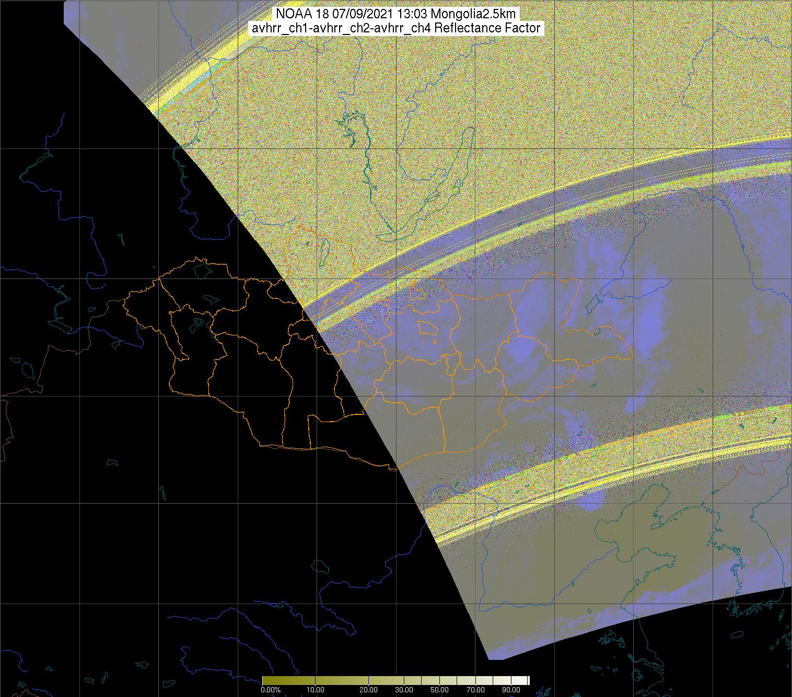The image size is (792, 697).
Task: Click the 'NOAA 18 07/09/2021 13:03 Mongolia2.5km' title
Action: (x=395, y=14)
